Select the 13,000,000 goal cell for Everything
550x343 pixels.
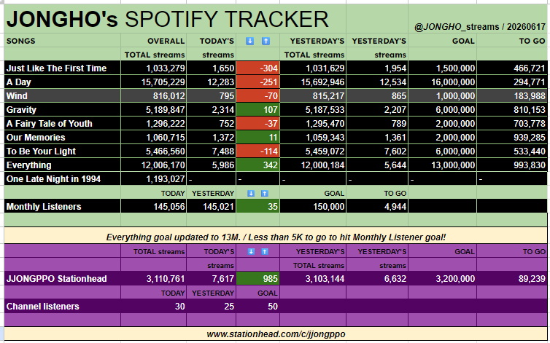(x=442, y=165)
